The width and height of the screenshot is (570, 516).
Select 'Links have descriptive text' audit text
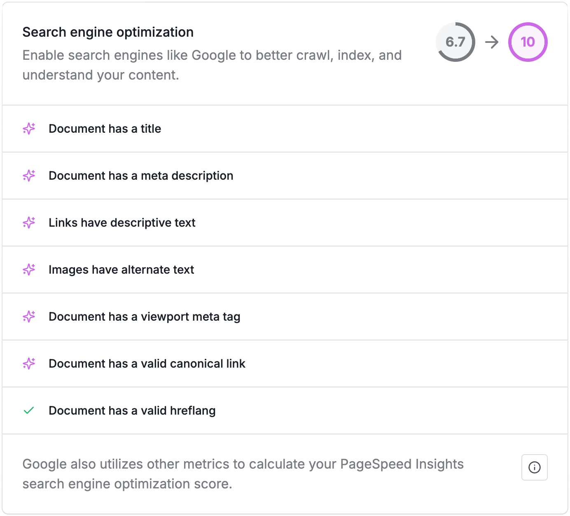pyautogui.click(x=122, y=223)
